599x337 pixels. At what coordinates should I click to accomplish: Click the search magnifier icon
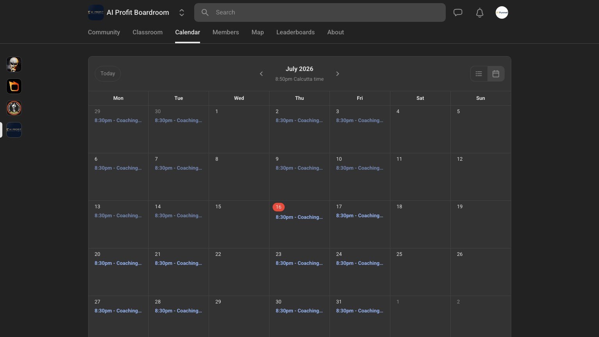205,12
